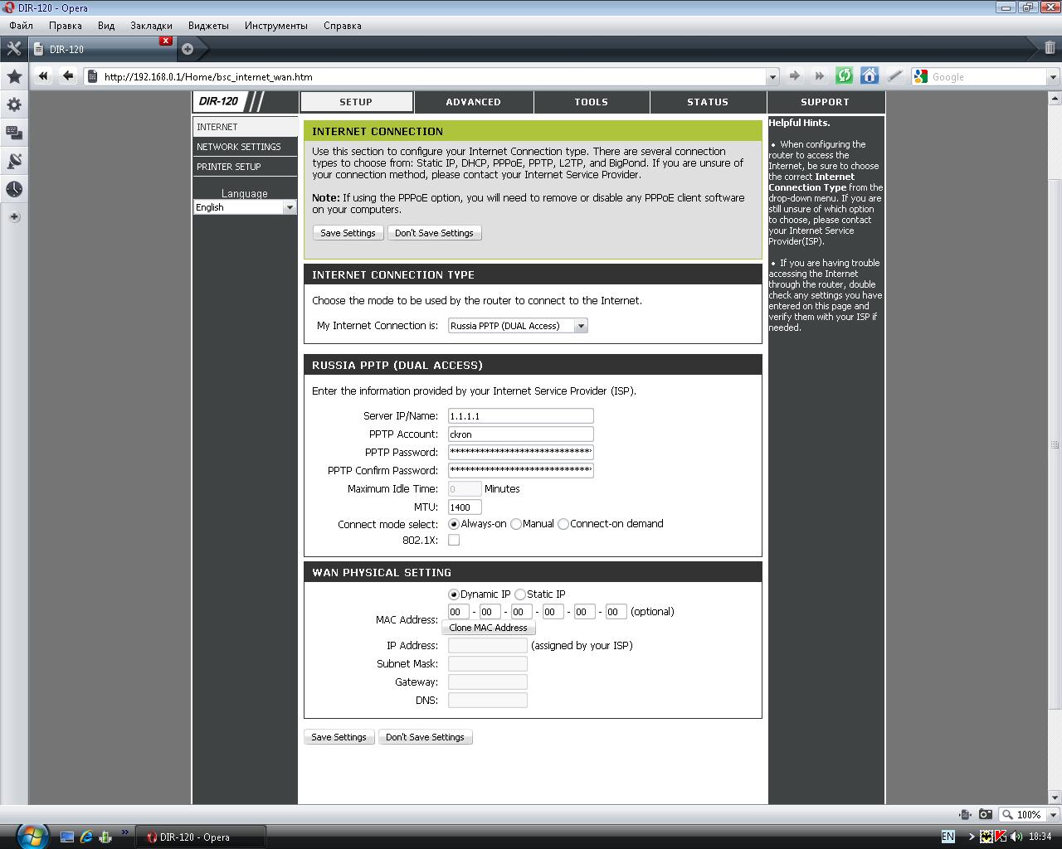This screenshot has width=1062, height=849.
Task: Expand hidden system tray icons arrow
Action: pos(970,837)
